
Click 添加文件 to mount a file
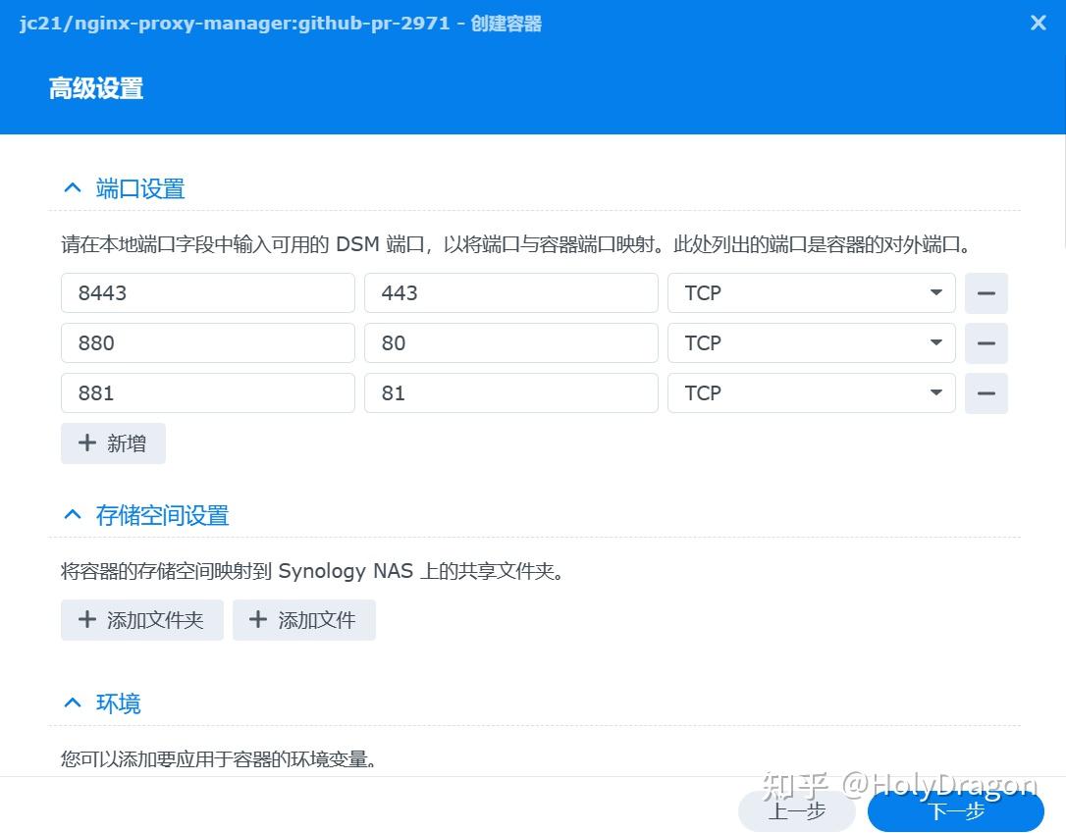[304, 619]
